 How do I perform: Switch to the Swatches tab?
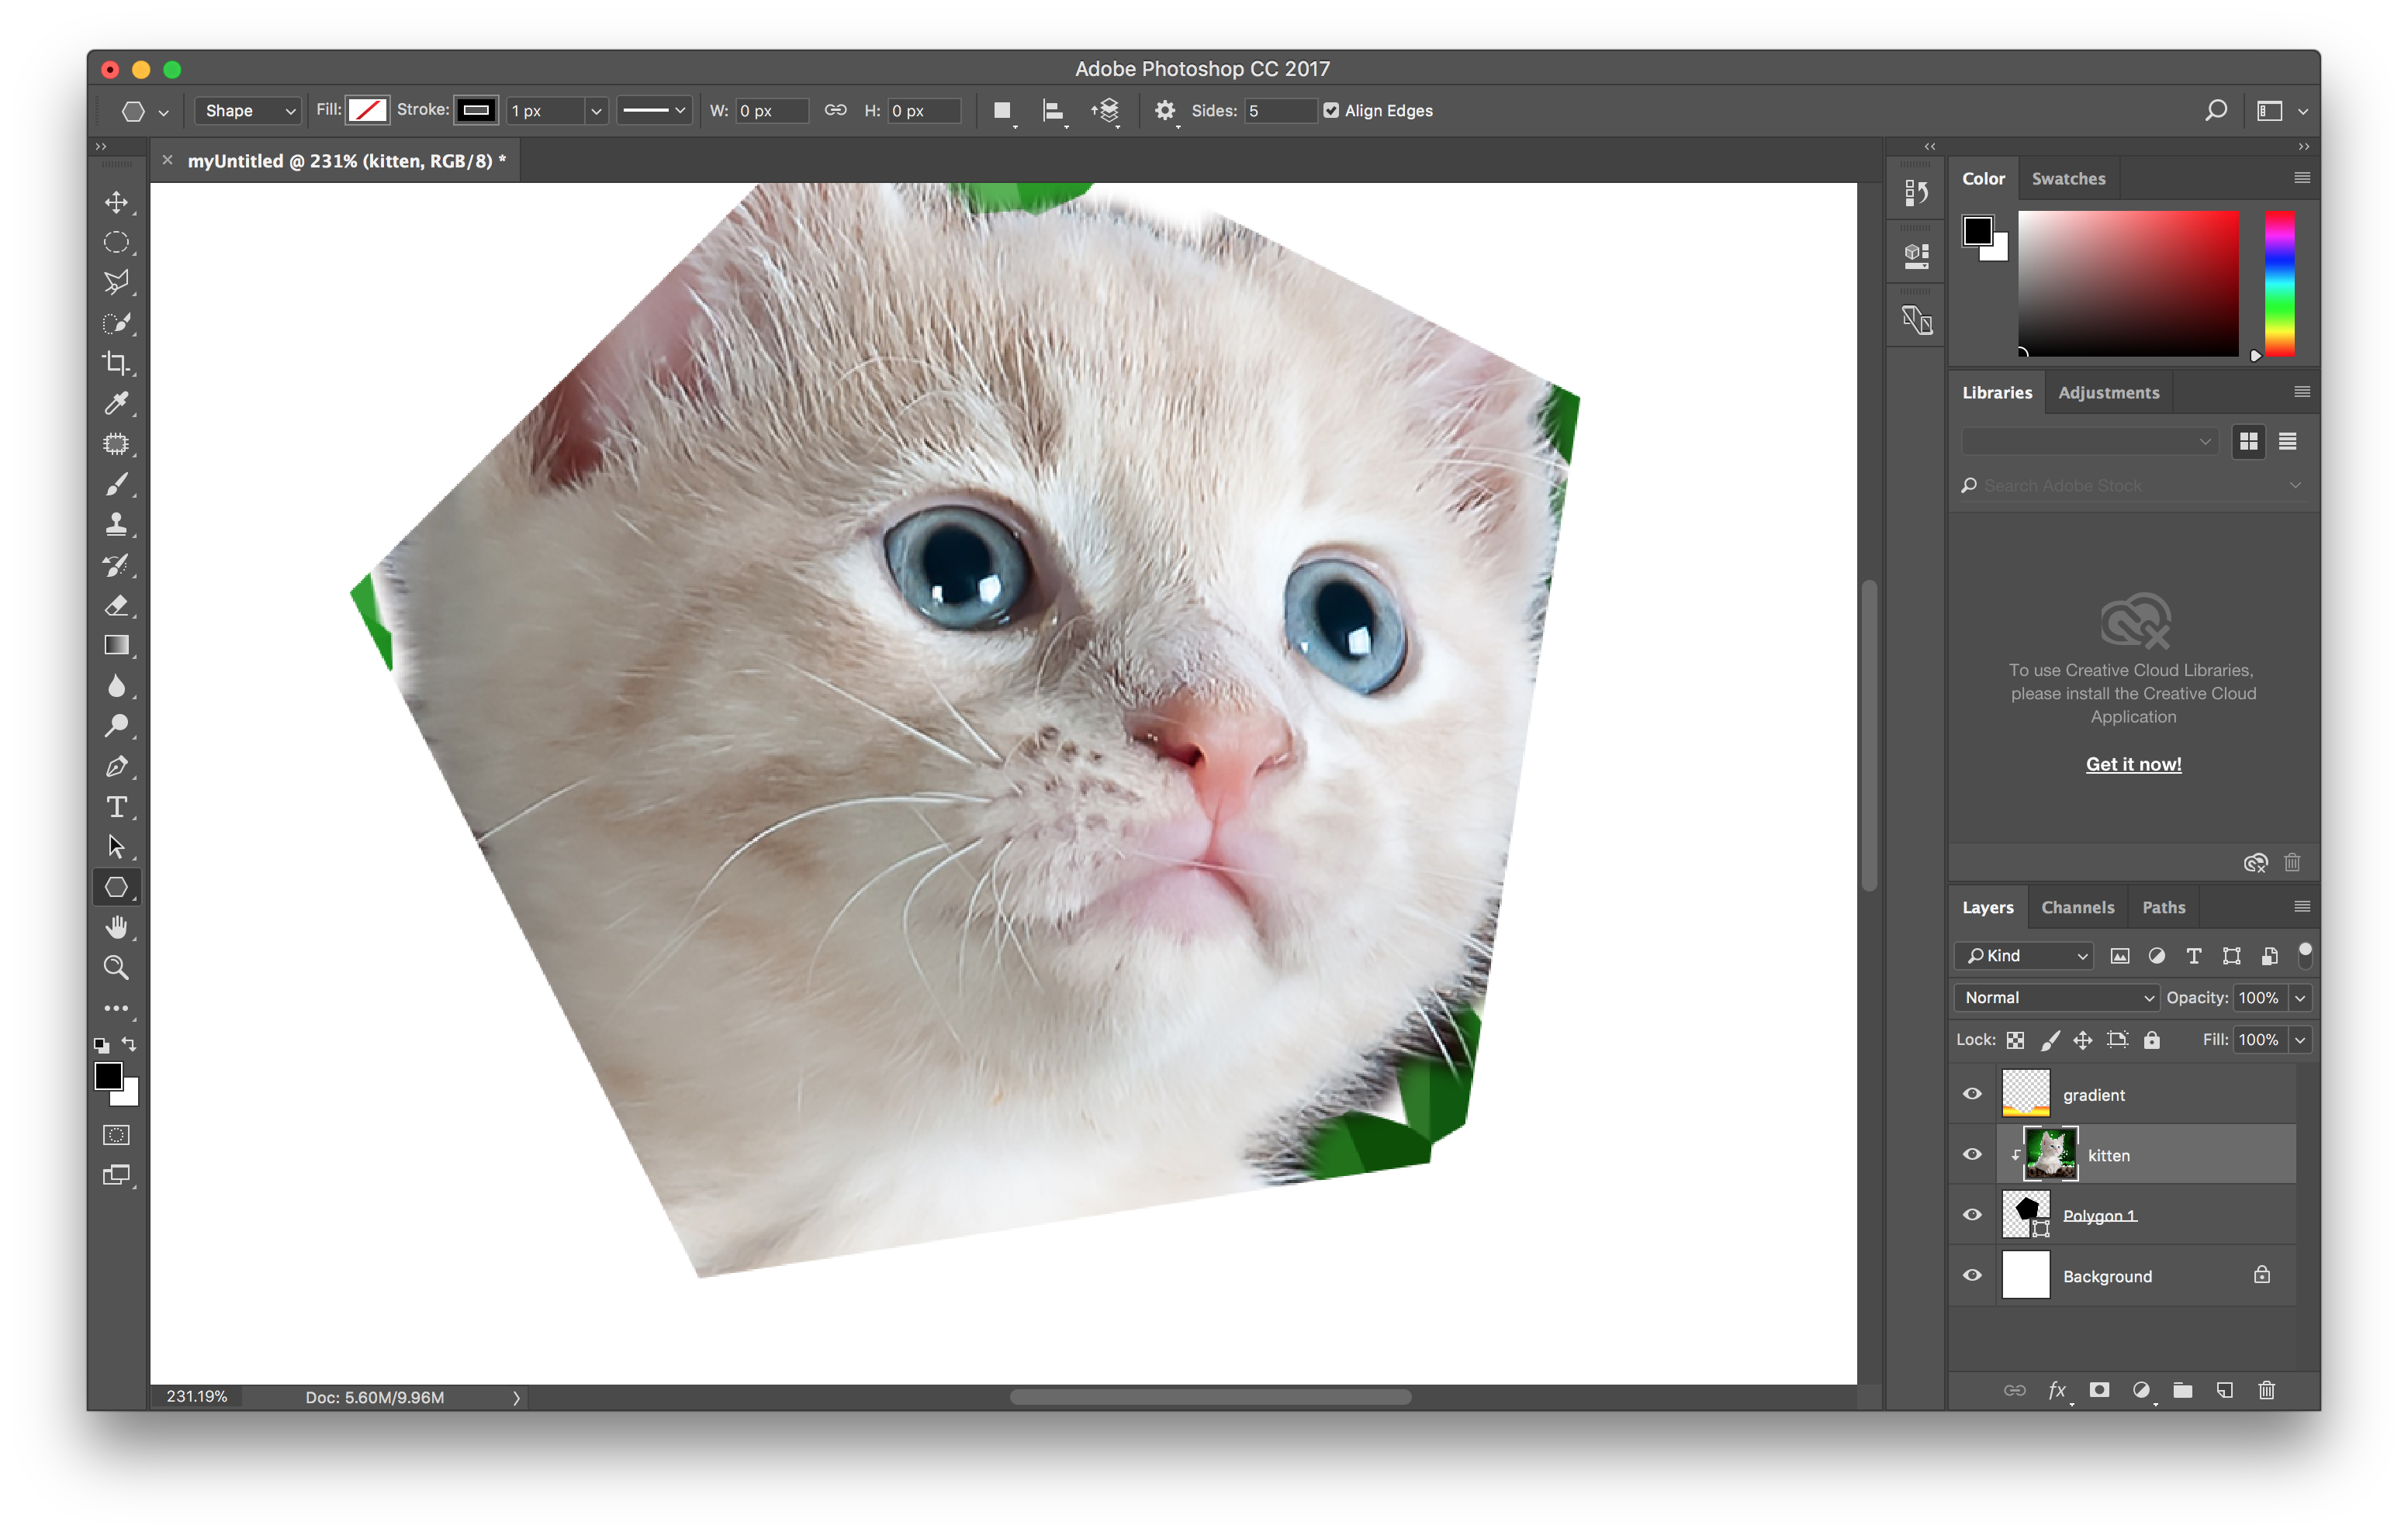coord(2068,178)
